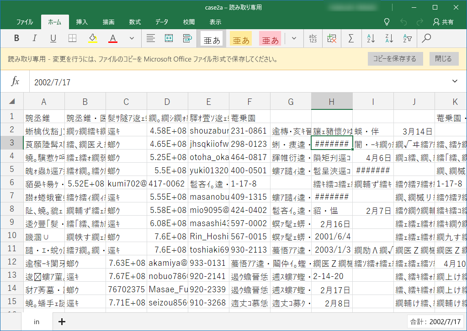Screen dimensions: 467x331
Task: Select column H header
Action: (332, 102)
